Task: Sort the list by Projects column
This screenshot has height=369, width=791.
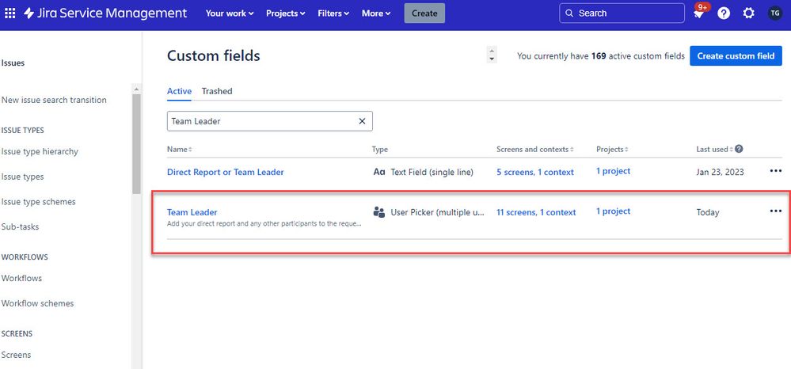Action: click(612, 150)
